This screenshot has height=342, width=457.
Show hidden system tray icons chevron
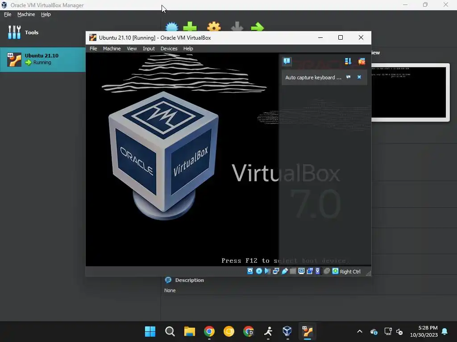(360, 331)
